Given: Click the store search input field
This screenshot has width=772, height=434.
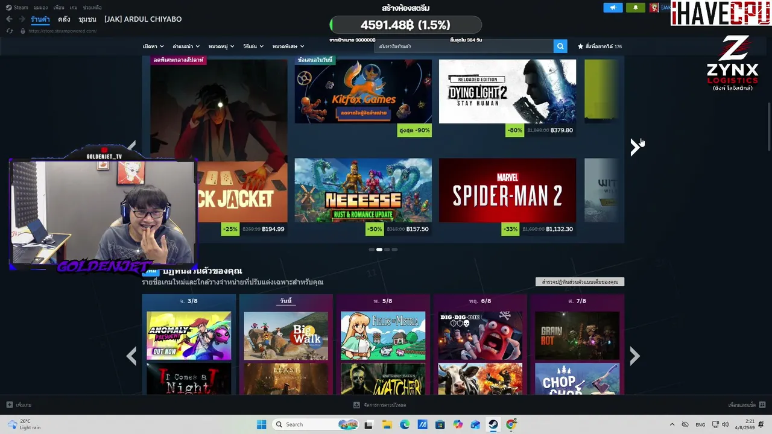Looking at the screenshot, I should point(464,46).
